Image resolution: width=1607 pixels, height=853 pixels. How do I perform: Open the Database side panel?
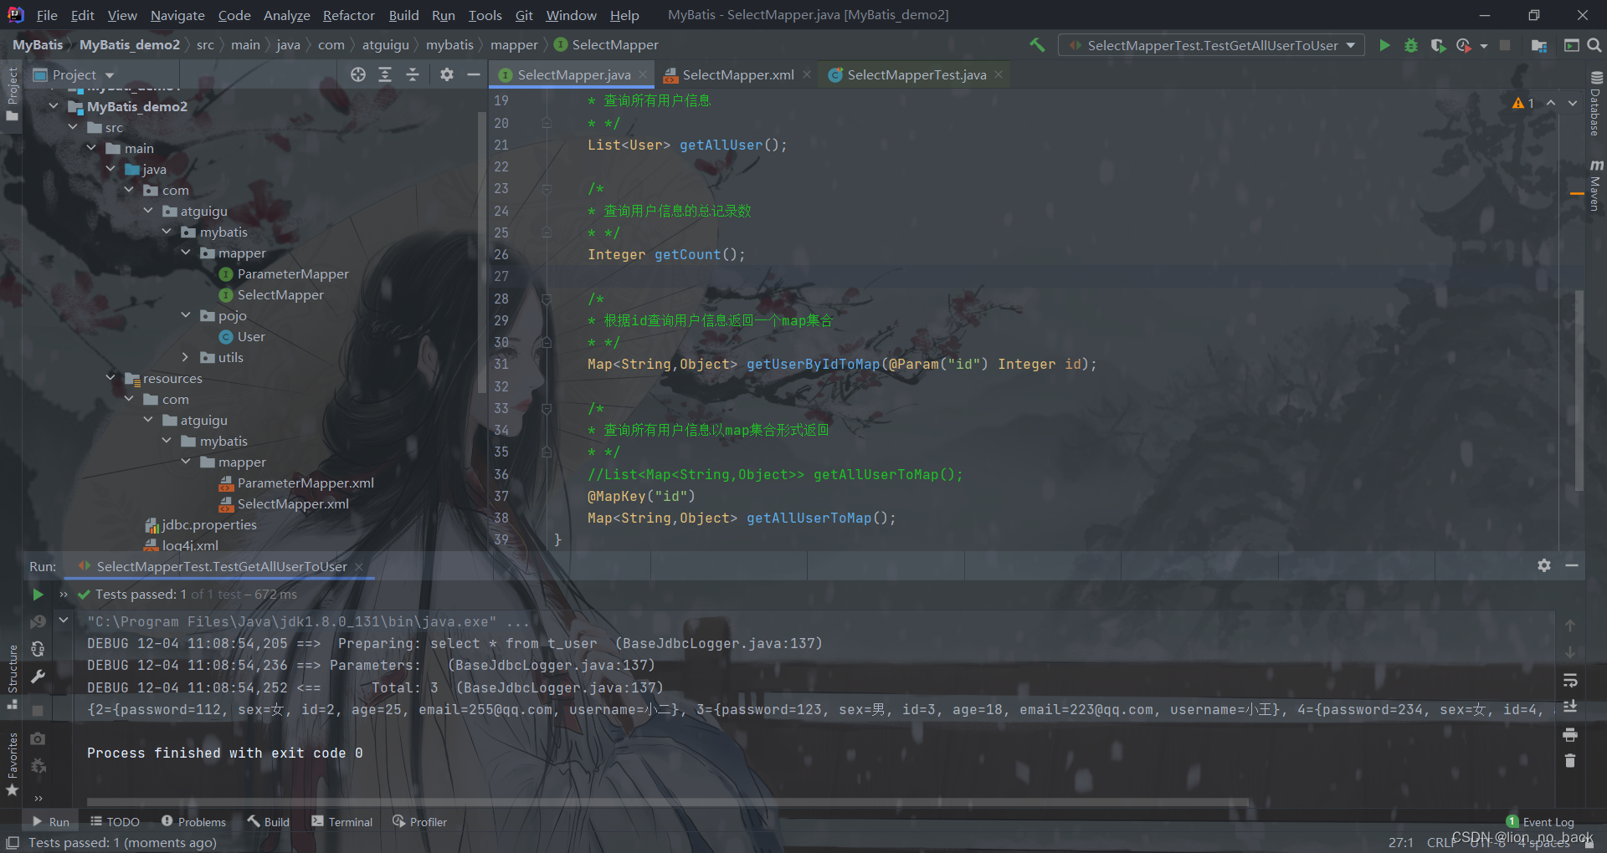point(1595,103)
